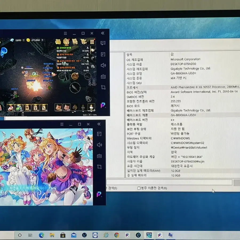Viewport: 240px width, 240px height.
Task: Click the volume speaker icon in upper emulator
Action: [103, 65]
